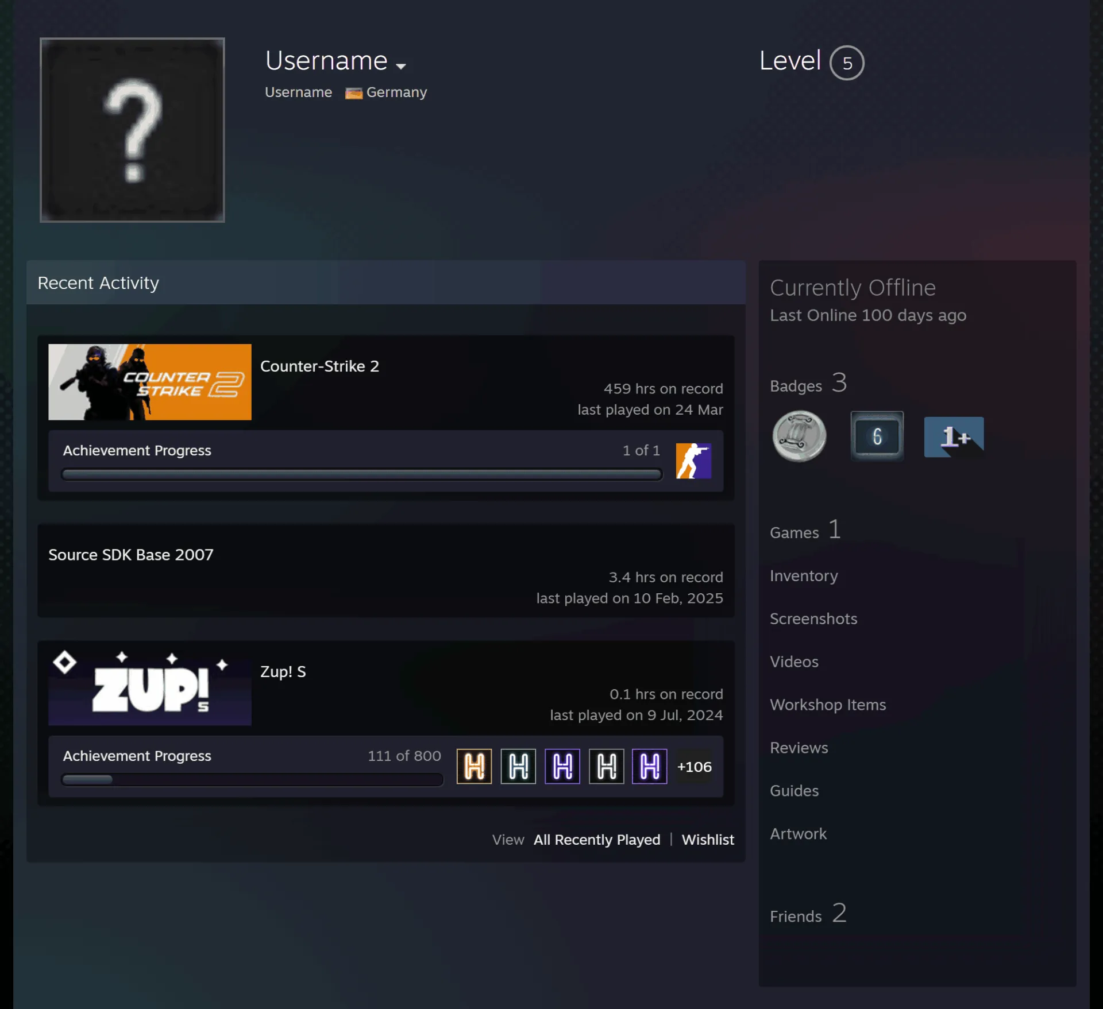This screenshot has height=1009, width=1103.
Task: Open the Zup! S banner image
Action: click(150, 687)
